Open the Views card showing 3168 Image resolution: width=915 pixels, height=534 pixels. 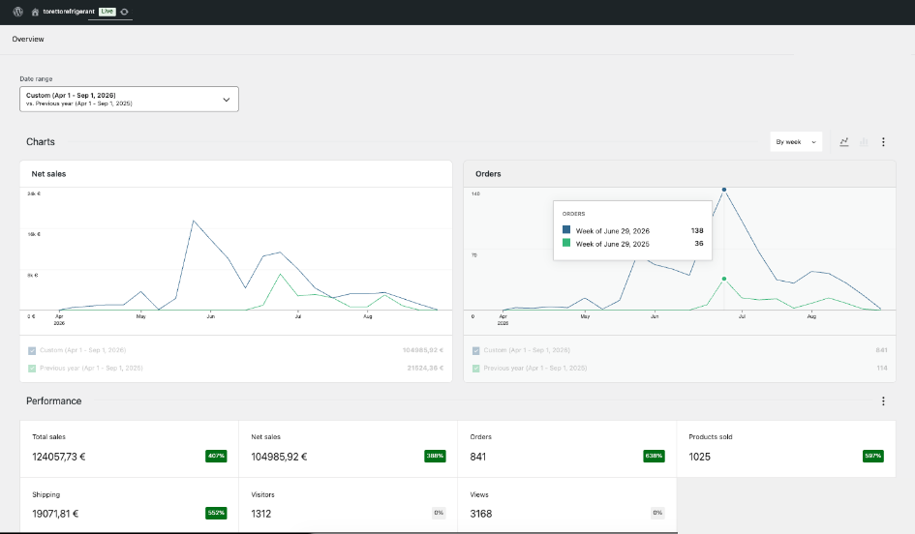coord(567,505)
